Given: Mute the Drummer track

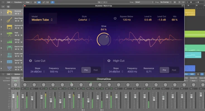Looking at the screenshot, I should click(16, 14).
